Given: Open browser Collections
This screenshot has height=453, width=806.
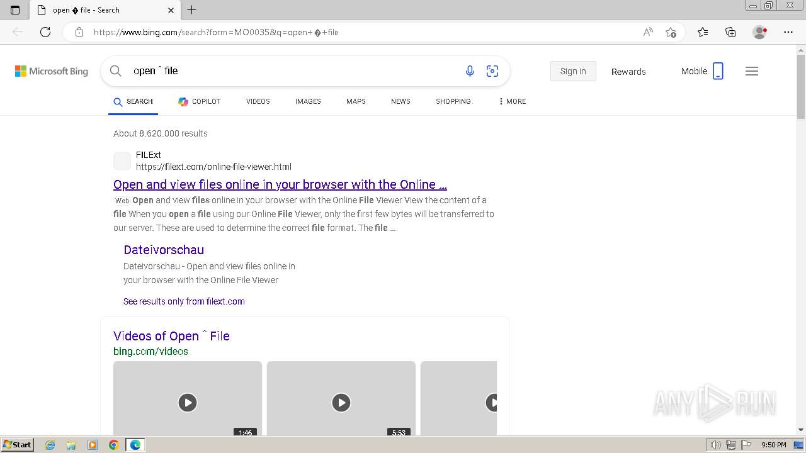Looking at the screenshot, I should 730,32.
